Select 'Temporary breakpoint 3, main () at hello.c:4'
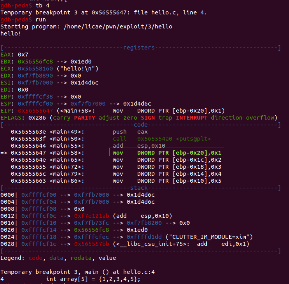289x284 pixels. [x=78, y=272]
